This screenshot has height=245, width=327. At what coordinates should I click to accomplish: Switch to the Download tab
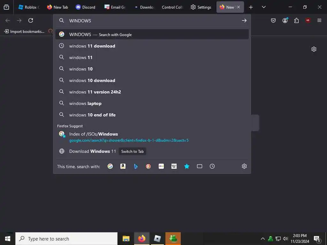[x=144, y=7]
